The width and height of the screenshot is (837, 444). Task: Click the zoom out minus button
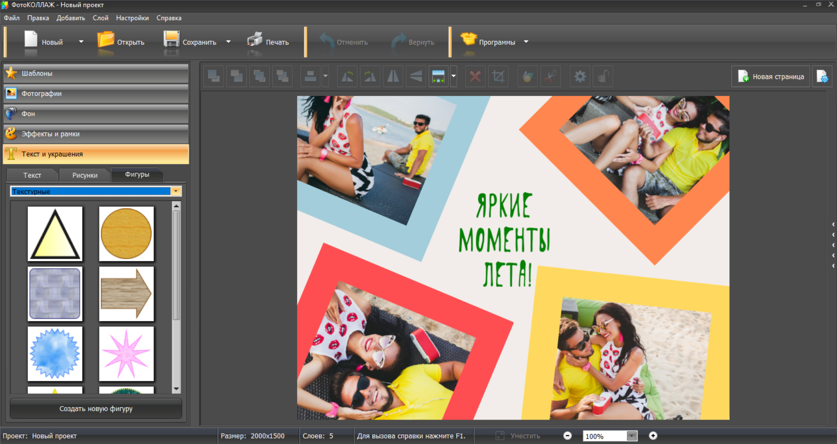point(567,436)
